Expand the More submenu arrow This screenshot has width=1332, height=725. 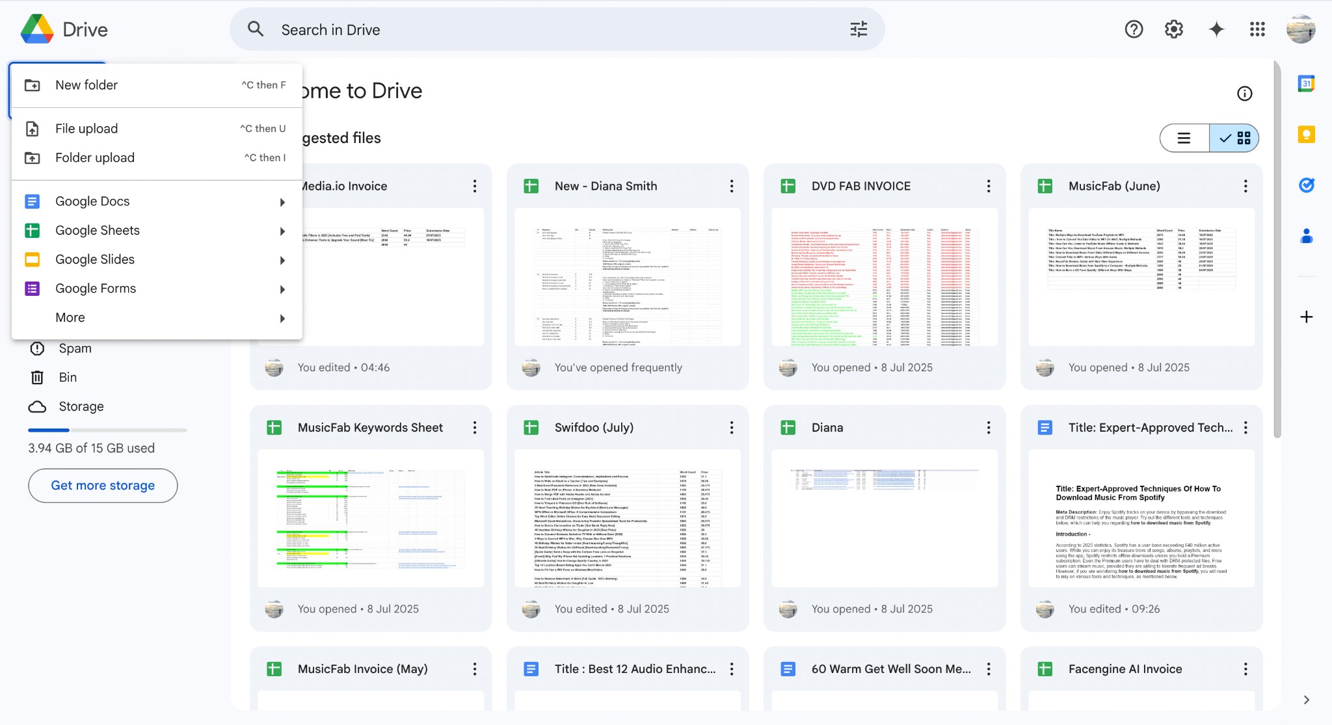pyautogui.click(x=282, y=319)
